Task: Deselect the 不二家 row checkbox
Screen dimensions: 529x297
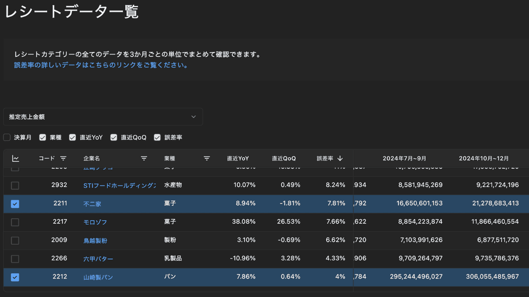Action: (15, 204)
